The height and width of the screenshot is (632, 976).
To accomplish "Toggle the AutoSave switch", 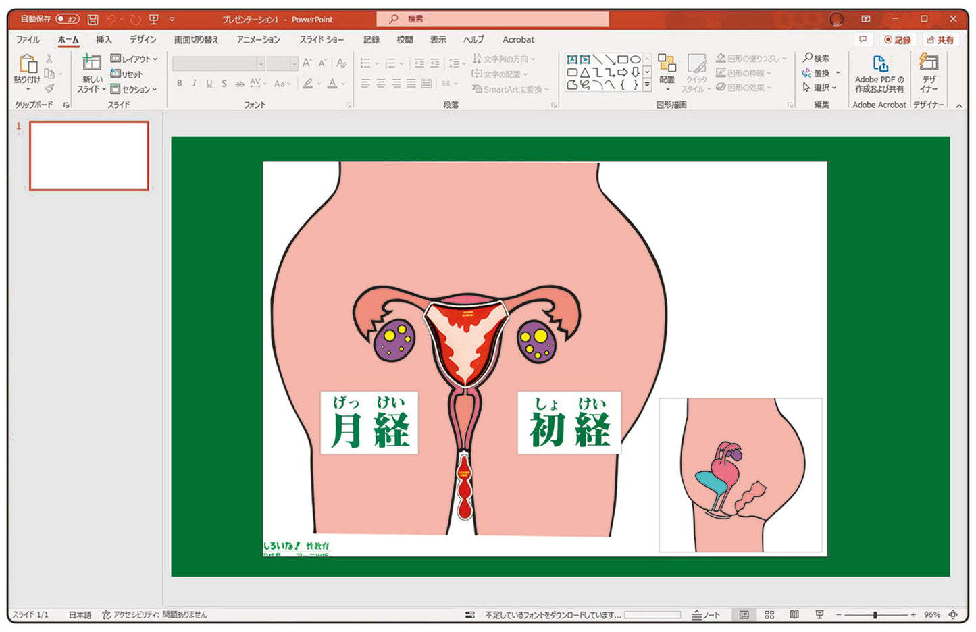I will coord(68,19).
